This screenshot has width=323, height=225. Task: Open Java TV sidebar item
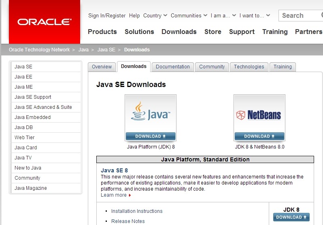[46, 158]
